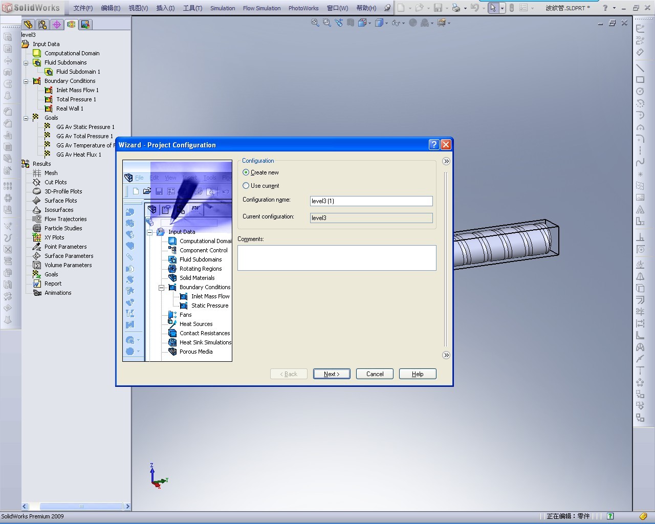Click the Total Pressure 1 boundary icon
Screen dimensions: 655x524
(x=49, y=99)
